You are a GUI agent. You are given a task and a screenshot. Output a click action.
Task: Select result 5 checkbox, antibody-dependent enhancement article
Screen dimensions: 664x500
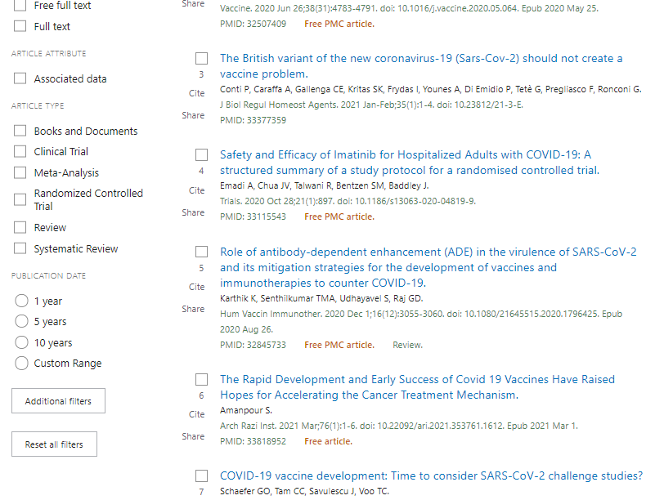(x=201, y=252)
